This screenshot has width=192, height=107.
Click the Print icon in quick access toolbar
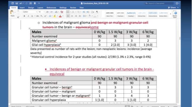[x=31, y=3]
